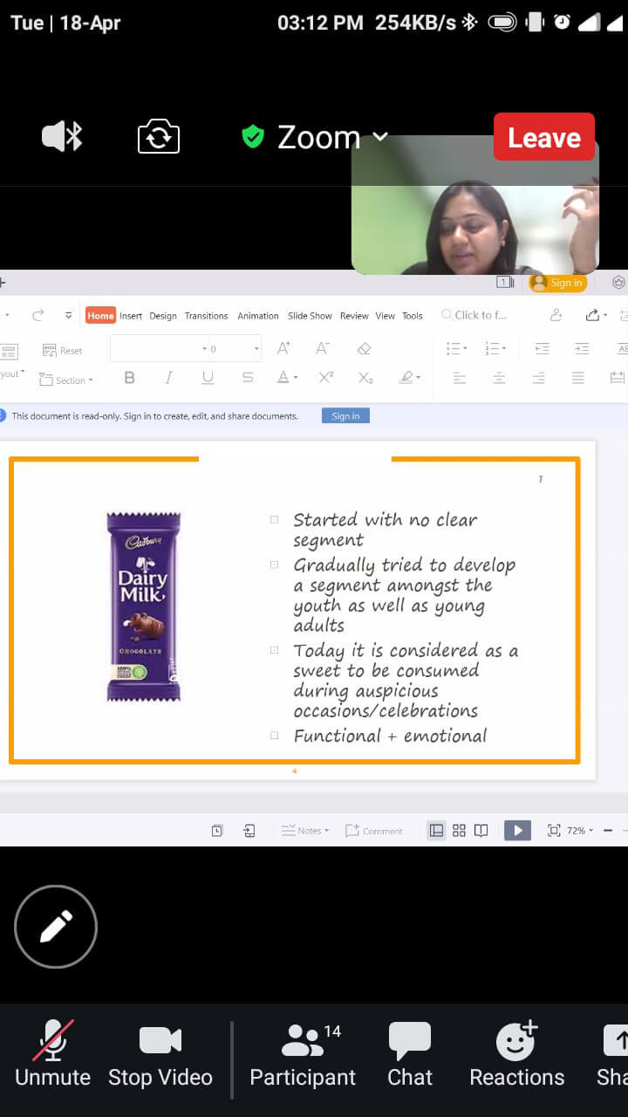
Task: Click the 'Functional + emotional' bullet text
Action: coord(390,736)
